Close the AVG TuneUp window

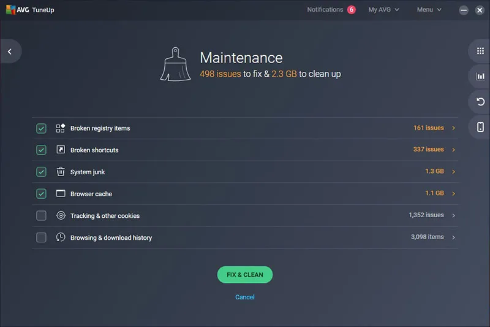(x=480, y=10)
